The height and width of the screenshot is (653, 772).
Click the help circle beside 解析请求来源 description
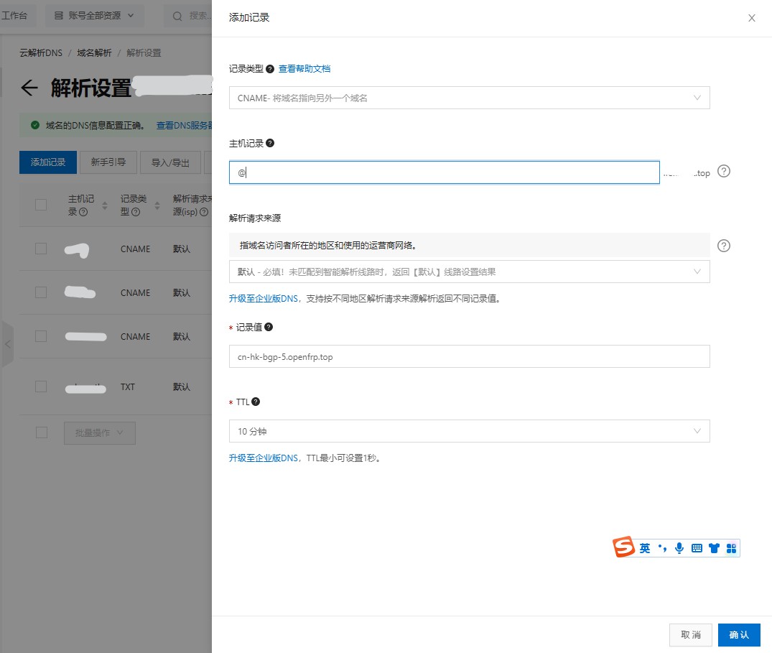(x=724, y=246)
